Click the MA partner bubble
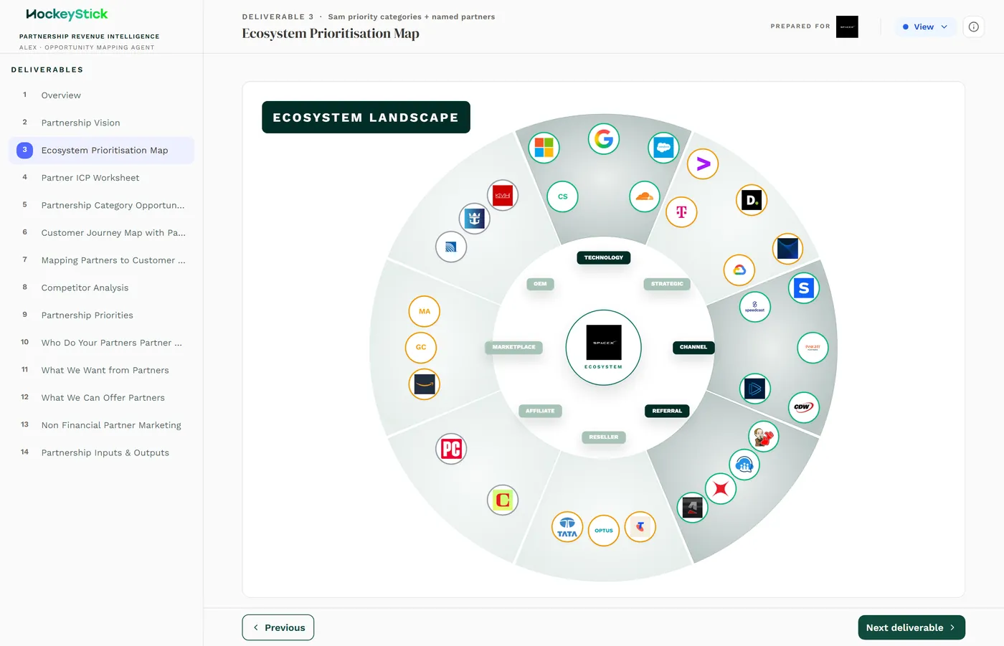The image size is (1004, 646). click(425, 311)
